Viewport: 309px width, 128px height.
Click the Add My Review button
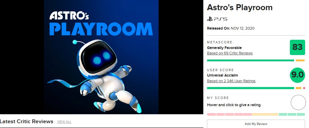256,124
